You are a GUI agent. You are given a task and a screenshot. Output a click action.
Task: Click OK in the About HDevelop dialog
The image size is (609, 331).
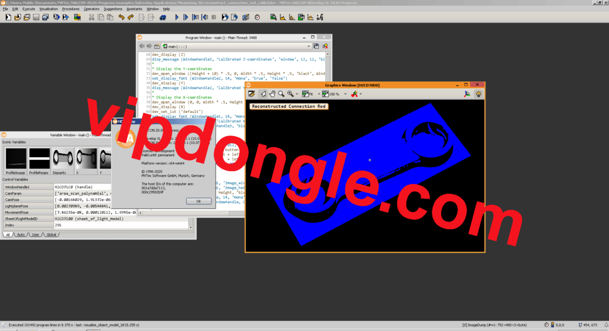point(198,201)
